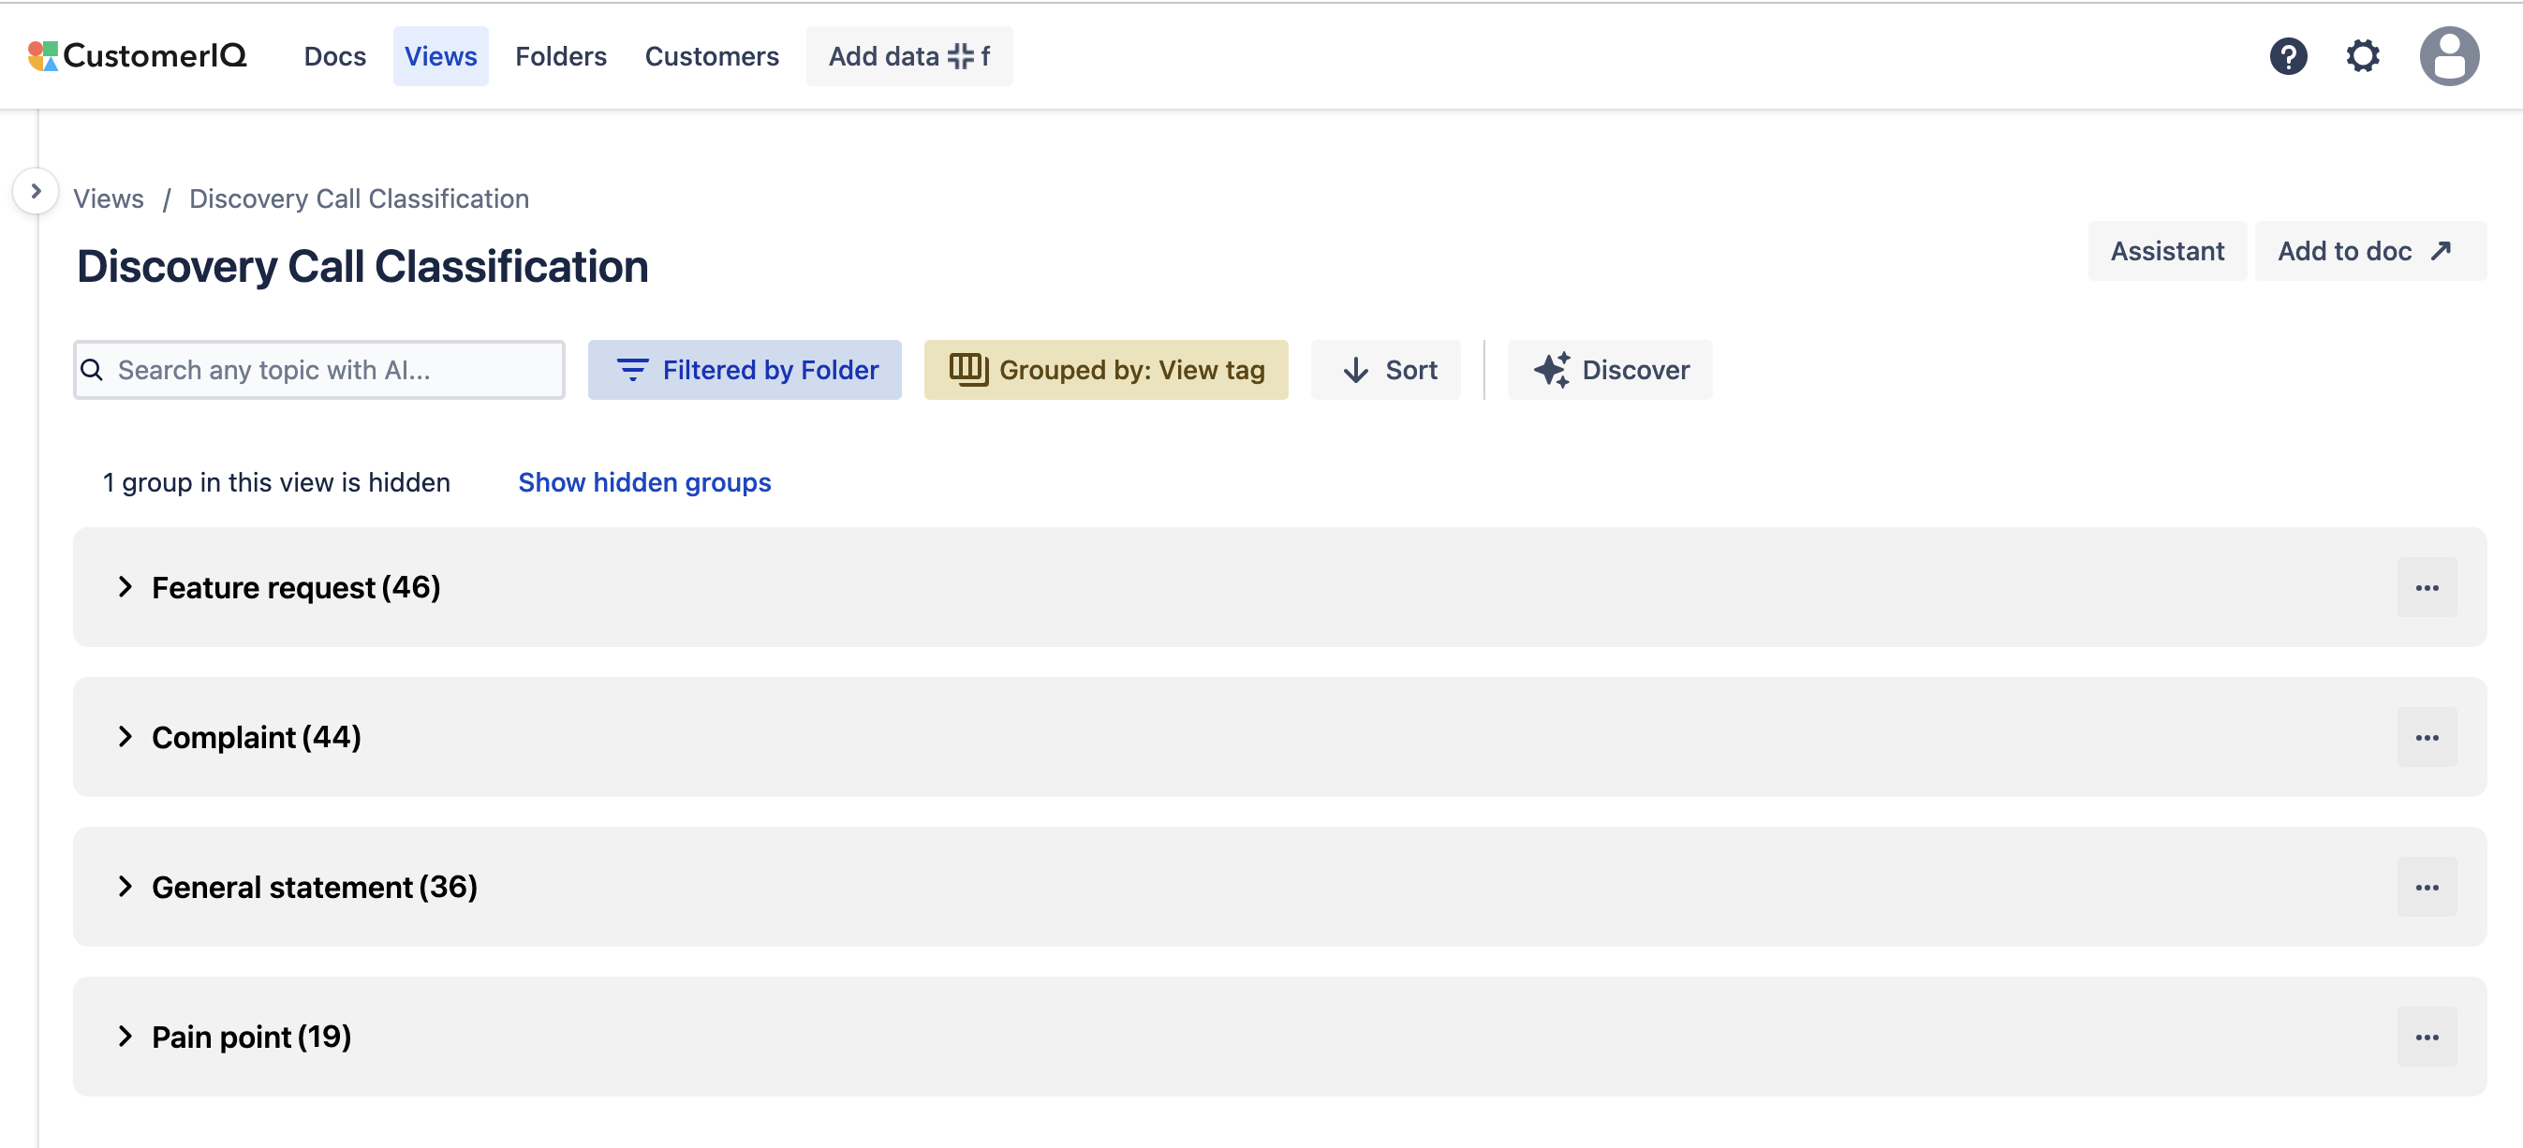Expand the sidebar with chevron button
The width and height of the screenshot is (2523, 1148).
pyautogui.click(x=36, y=191)
